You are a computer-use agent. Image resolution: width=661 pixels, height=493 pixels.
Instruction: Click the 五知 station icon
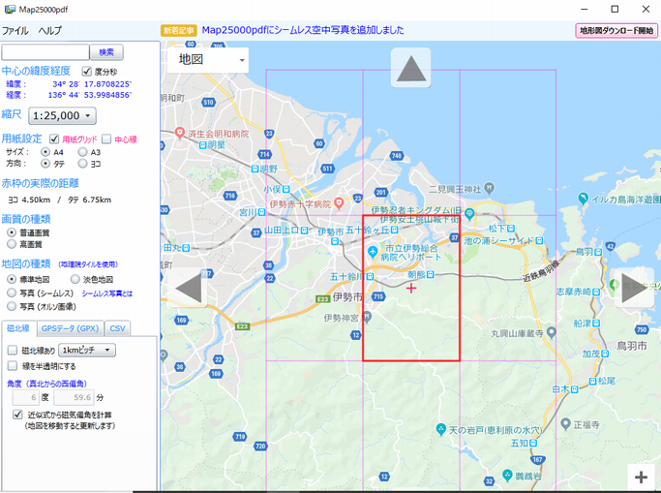533,443
